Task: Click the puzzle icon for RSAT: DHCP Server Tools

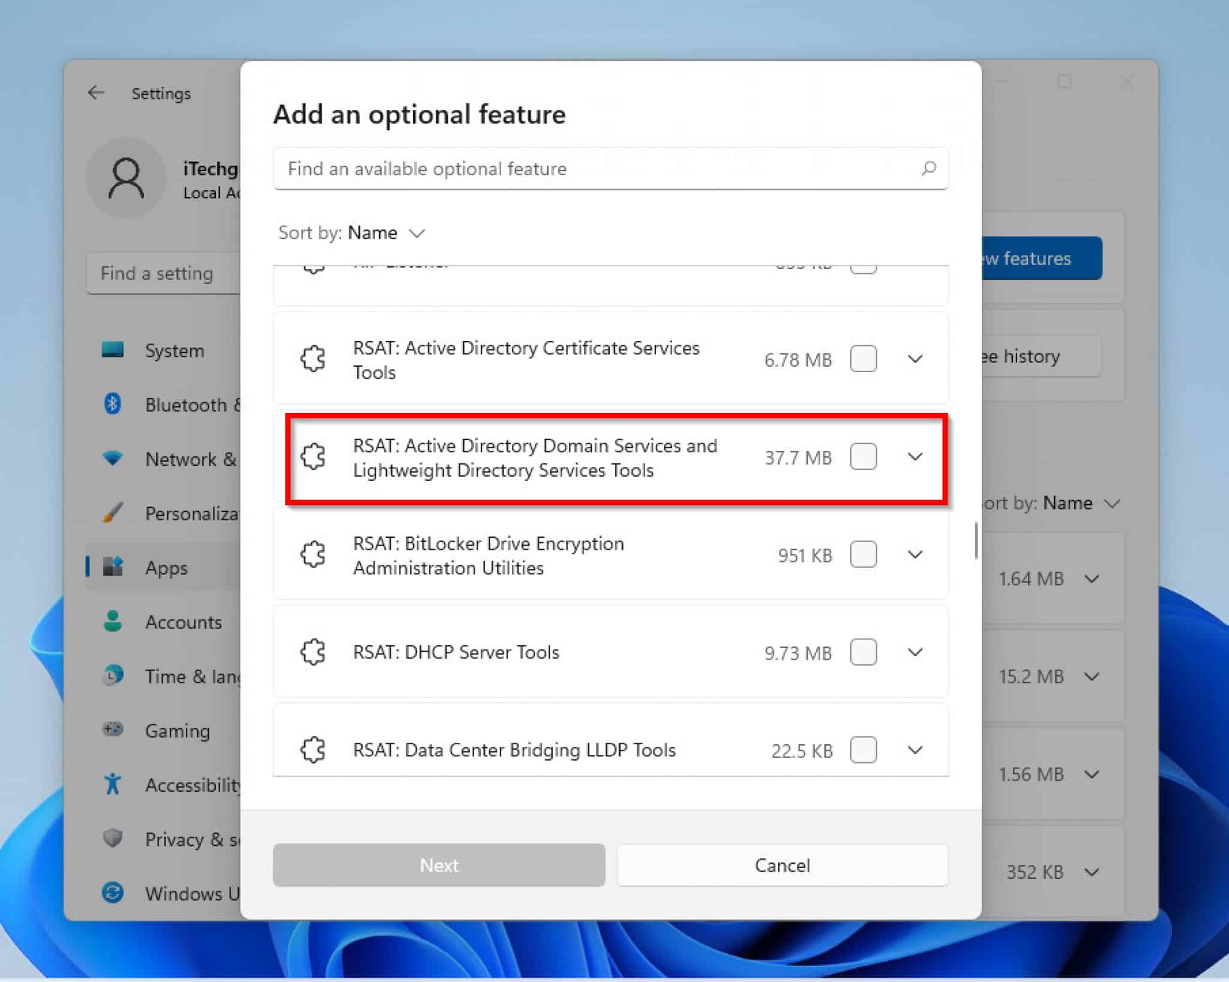Action: tap(313, 652)
